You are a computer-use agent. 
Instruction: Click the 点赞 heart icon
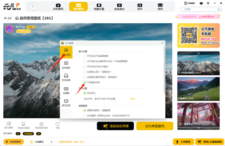pyautogui.click(x=57, y=124)
